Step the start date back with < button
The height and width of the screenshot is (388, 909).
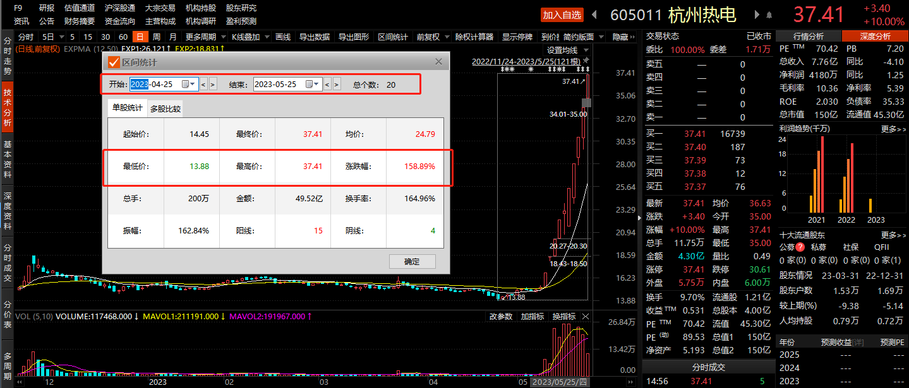203,84
